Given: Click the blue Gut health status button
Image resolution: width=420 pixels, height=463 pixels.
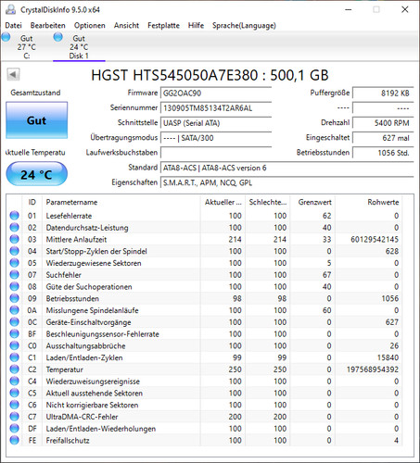Looking at the screenshot, I should tap(36, 120).
